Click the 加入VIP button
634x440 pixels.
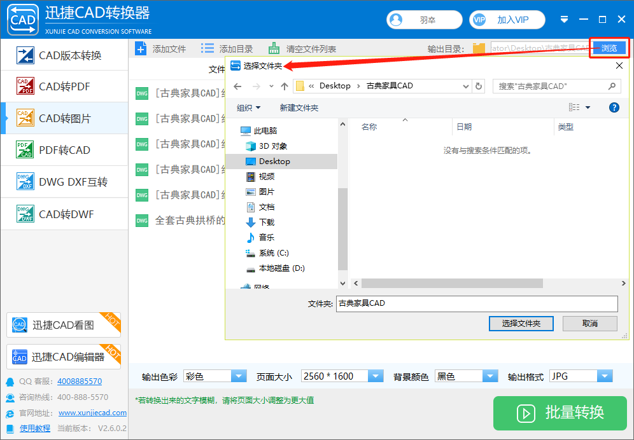pos(507,20)
